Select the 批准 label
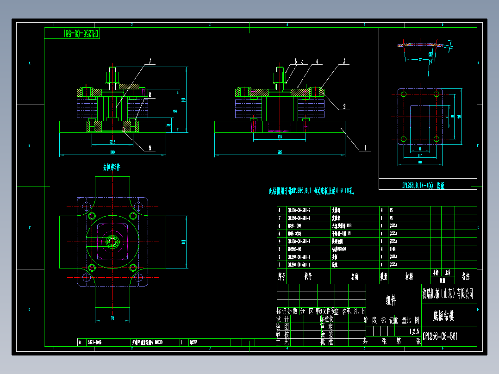 tap(326, 342)
